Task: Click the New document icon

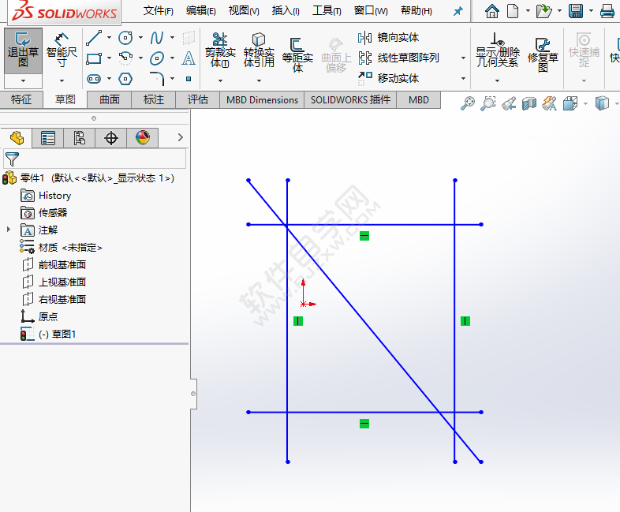Action: (x=513, y=11)
